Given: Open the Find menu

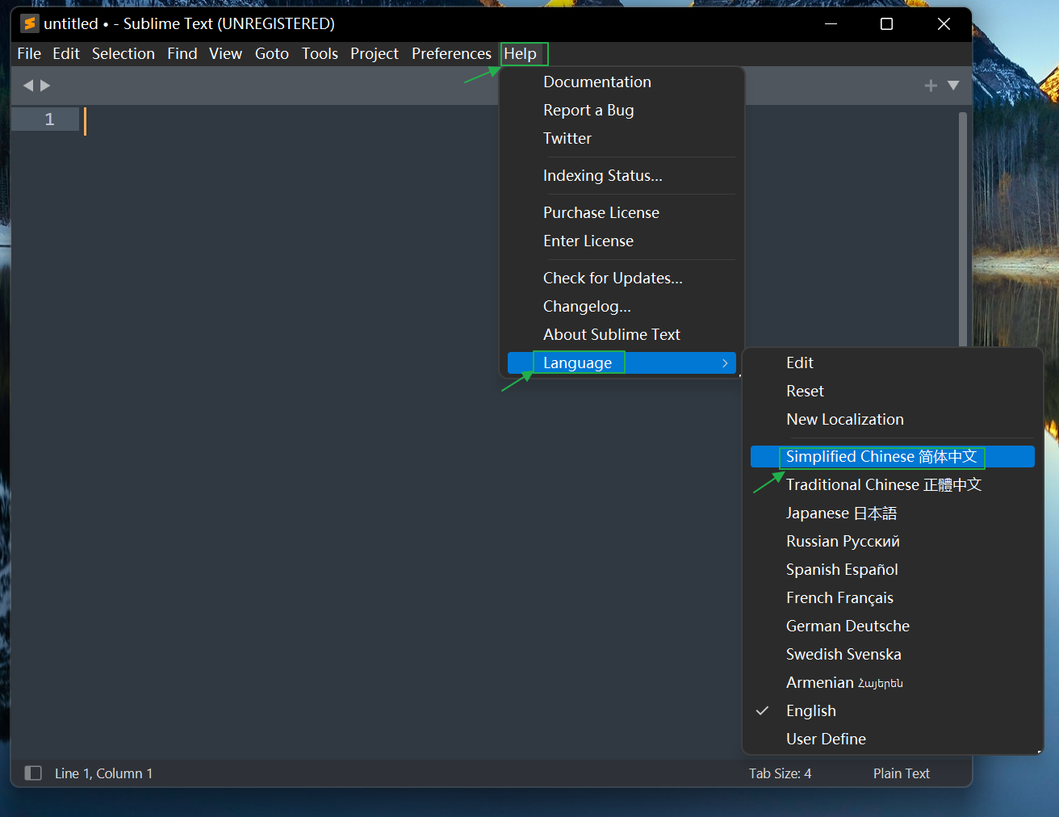Looking at the screenshot, I should [182, 54].
